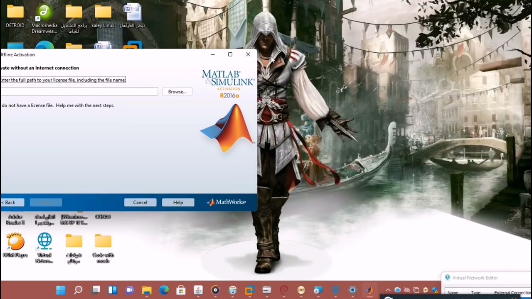Open Teams Chat from the taskbar
The width and height of the screenshot is (532, 299).
[129, 290]
